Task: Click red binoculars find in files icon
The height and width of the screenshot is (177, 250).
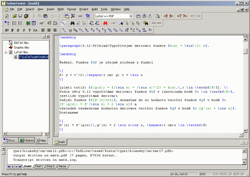Action: coord(105,23)
